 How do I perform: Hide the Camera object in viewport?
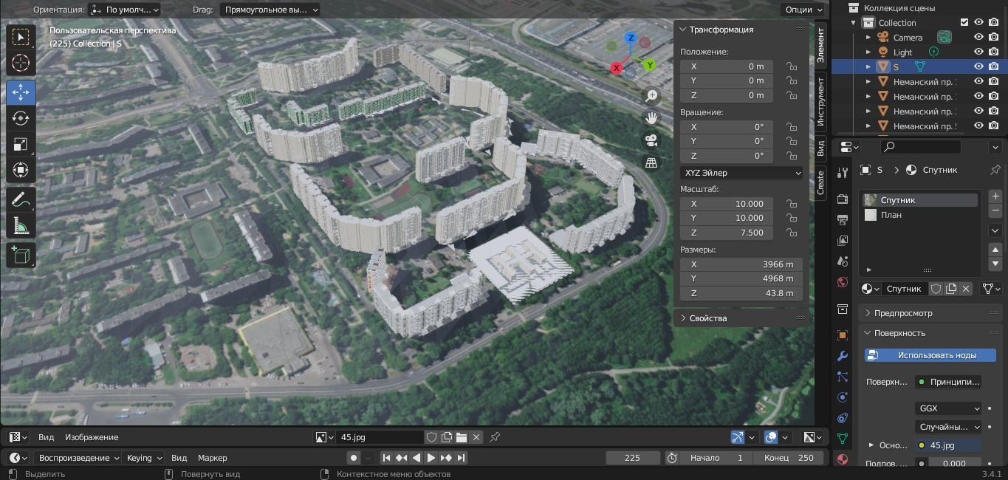pos(978,37)
